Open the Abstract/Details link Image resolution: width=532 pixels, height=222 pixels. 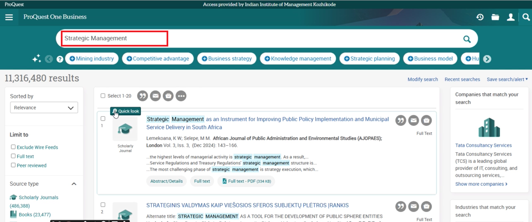click(166, 181)
